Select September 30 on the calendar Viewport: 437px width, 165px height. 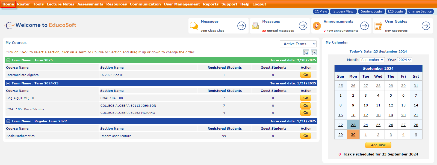tap(353, 135)
